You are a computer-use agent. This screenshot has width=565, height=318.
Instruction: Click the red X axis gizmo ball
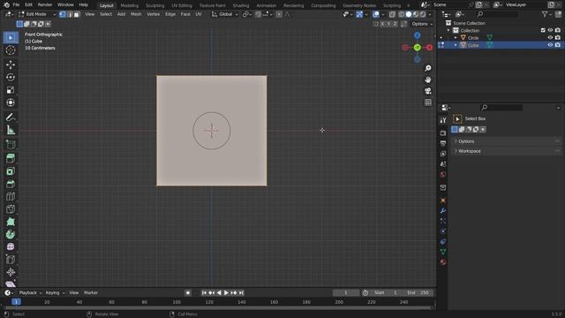pyautogui.click(x=429, y=48)
